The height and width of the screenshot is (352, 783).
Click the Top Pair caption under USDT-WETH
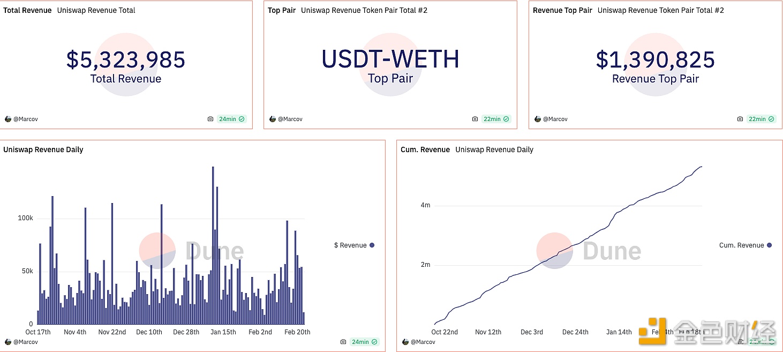pyautogui.click(x=390, y=79)
